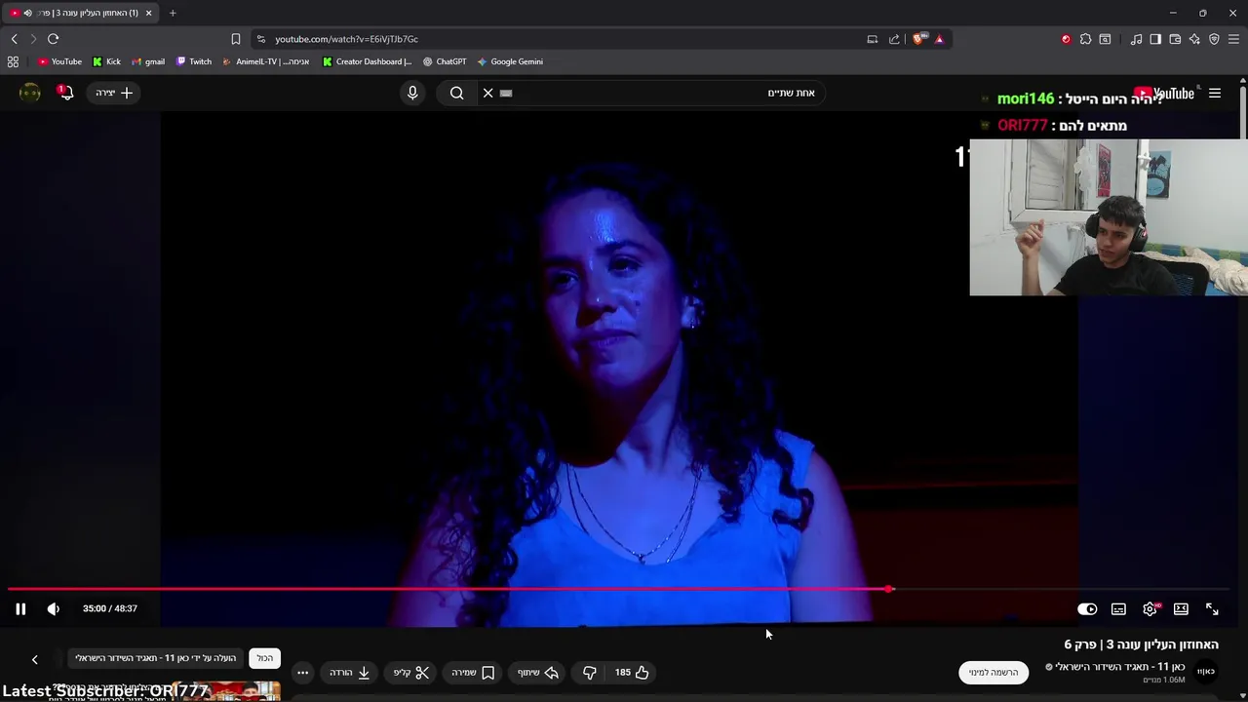The image size is (1248, 702).
Task: Click the address bar URL
Action: tap(346, 39)
